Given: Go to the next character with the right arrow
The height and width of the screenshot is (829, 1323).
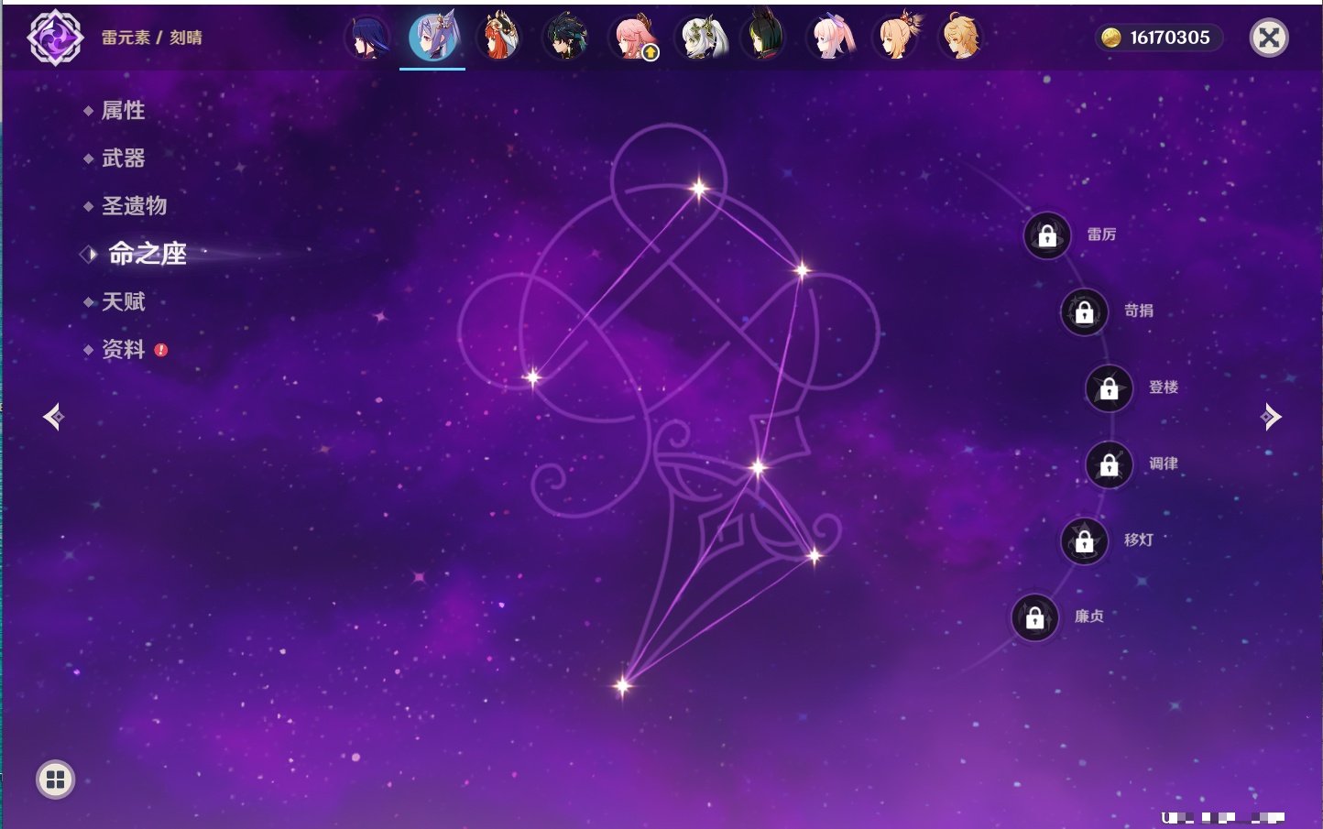Looking at the screenshot, I should [1271, 417].
